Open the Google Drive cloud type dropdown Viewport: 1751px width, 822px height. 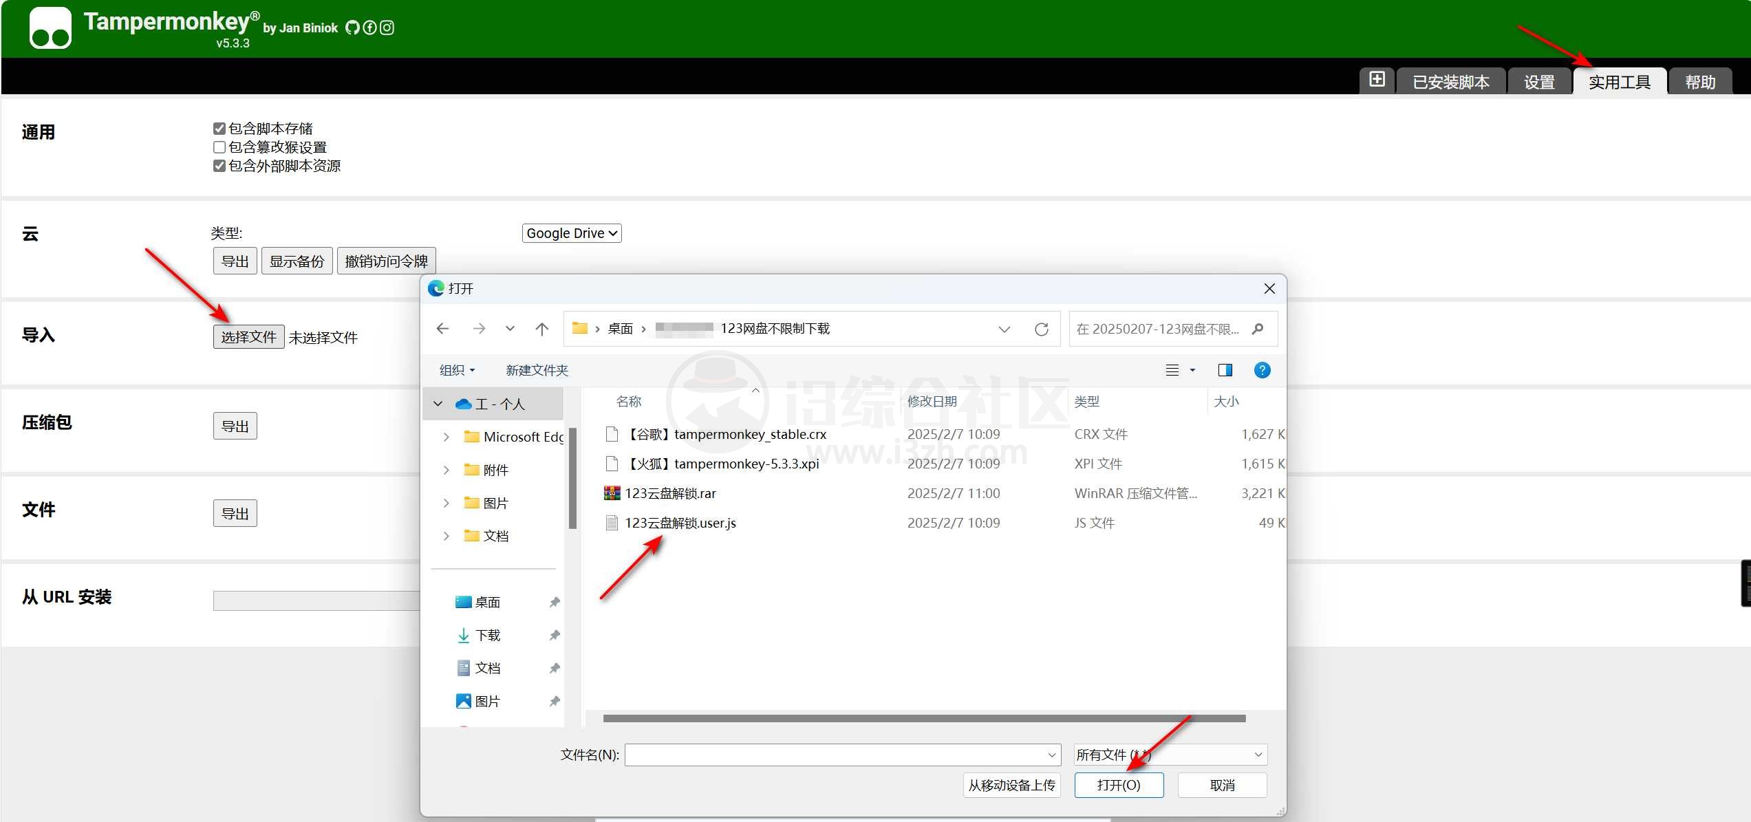pos(572,233)
